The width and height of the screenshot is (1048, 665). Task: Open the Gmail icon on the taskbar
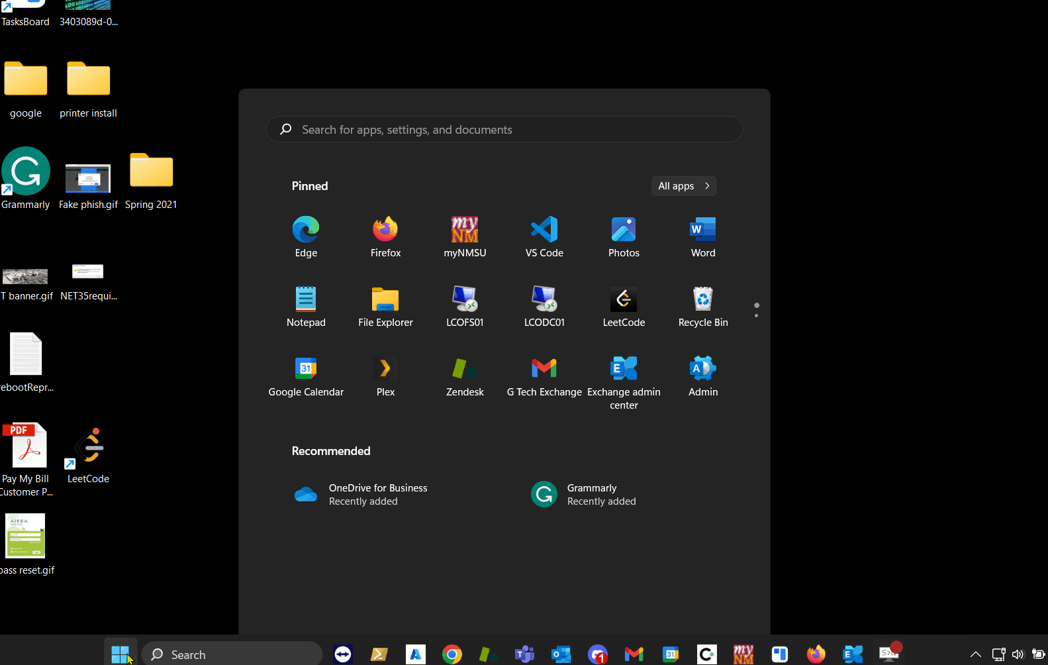[634, 654]
